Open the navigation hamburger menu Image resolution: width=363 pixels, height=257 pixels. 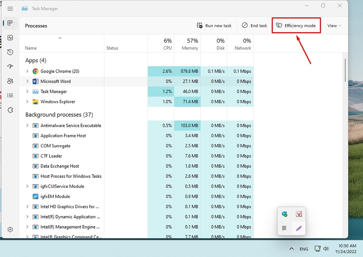[10, 8]
